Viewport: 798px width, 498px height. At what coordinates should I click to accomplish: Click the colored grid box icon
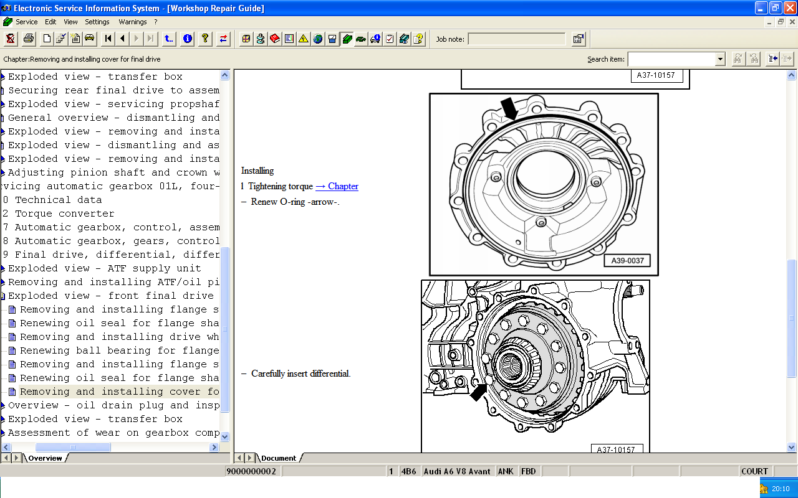pyautogui.click(x=246, y=39)
